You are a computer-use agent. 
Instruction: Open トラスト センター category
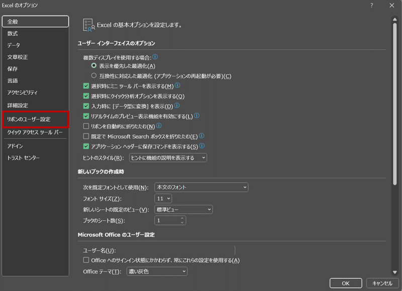tap(35, 158)
